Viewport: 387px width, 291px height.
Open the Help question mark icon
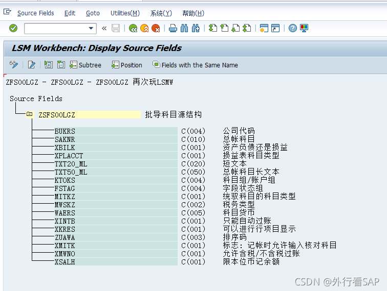pyautogui.click(x=292, y=28)
